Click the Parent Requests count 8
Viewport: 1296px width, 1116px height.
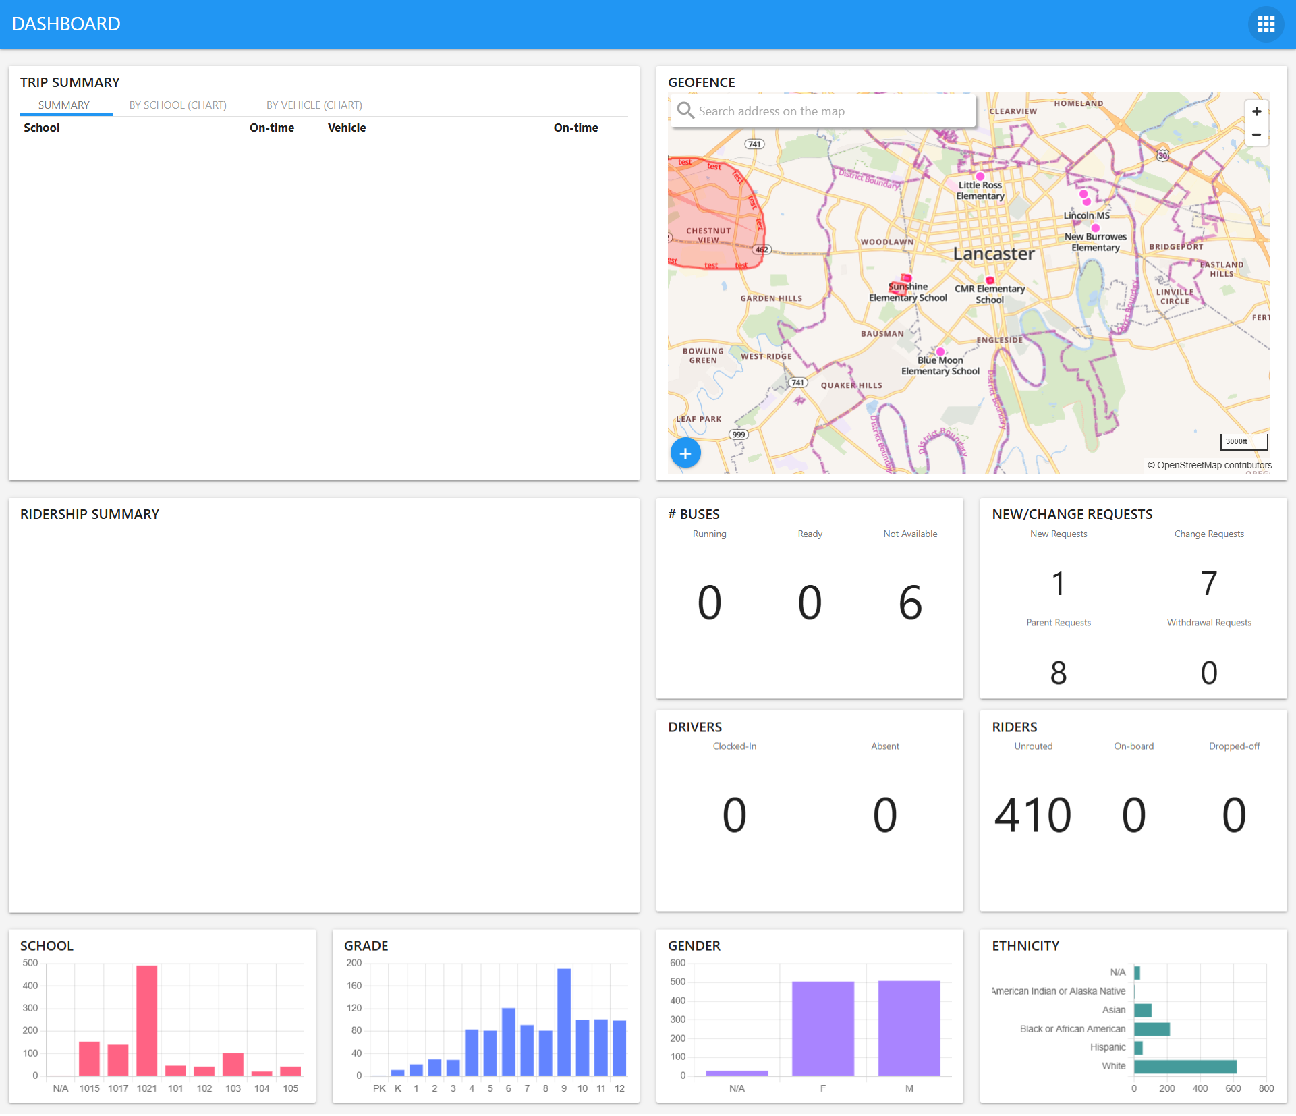click(x=1058, y=673)
